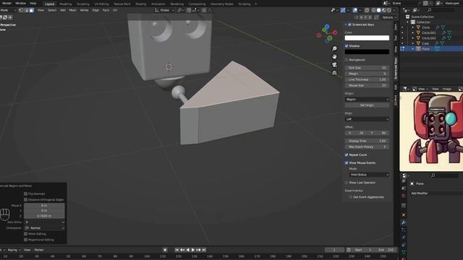Open viewport Options dropdown

(x=389, y=17)
